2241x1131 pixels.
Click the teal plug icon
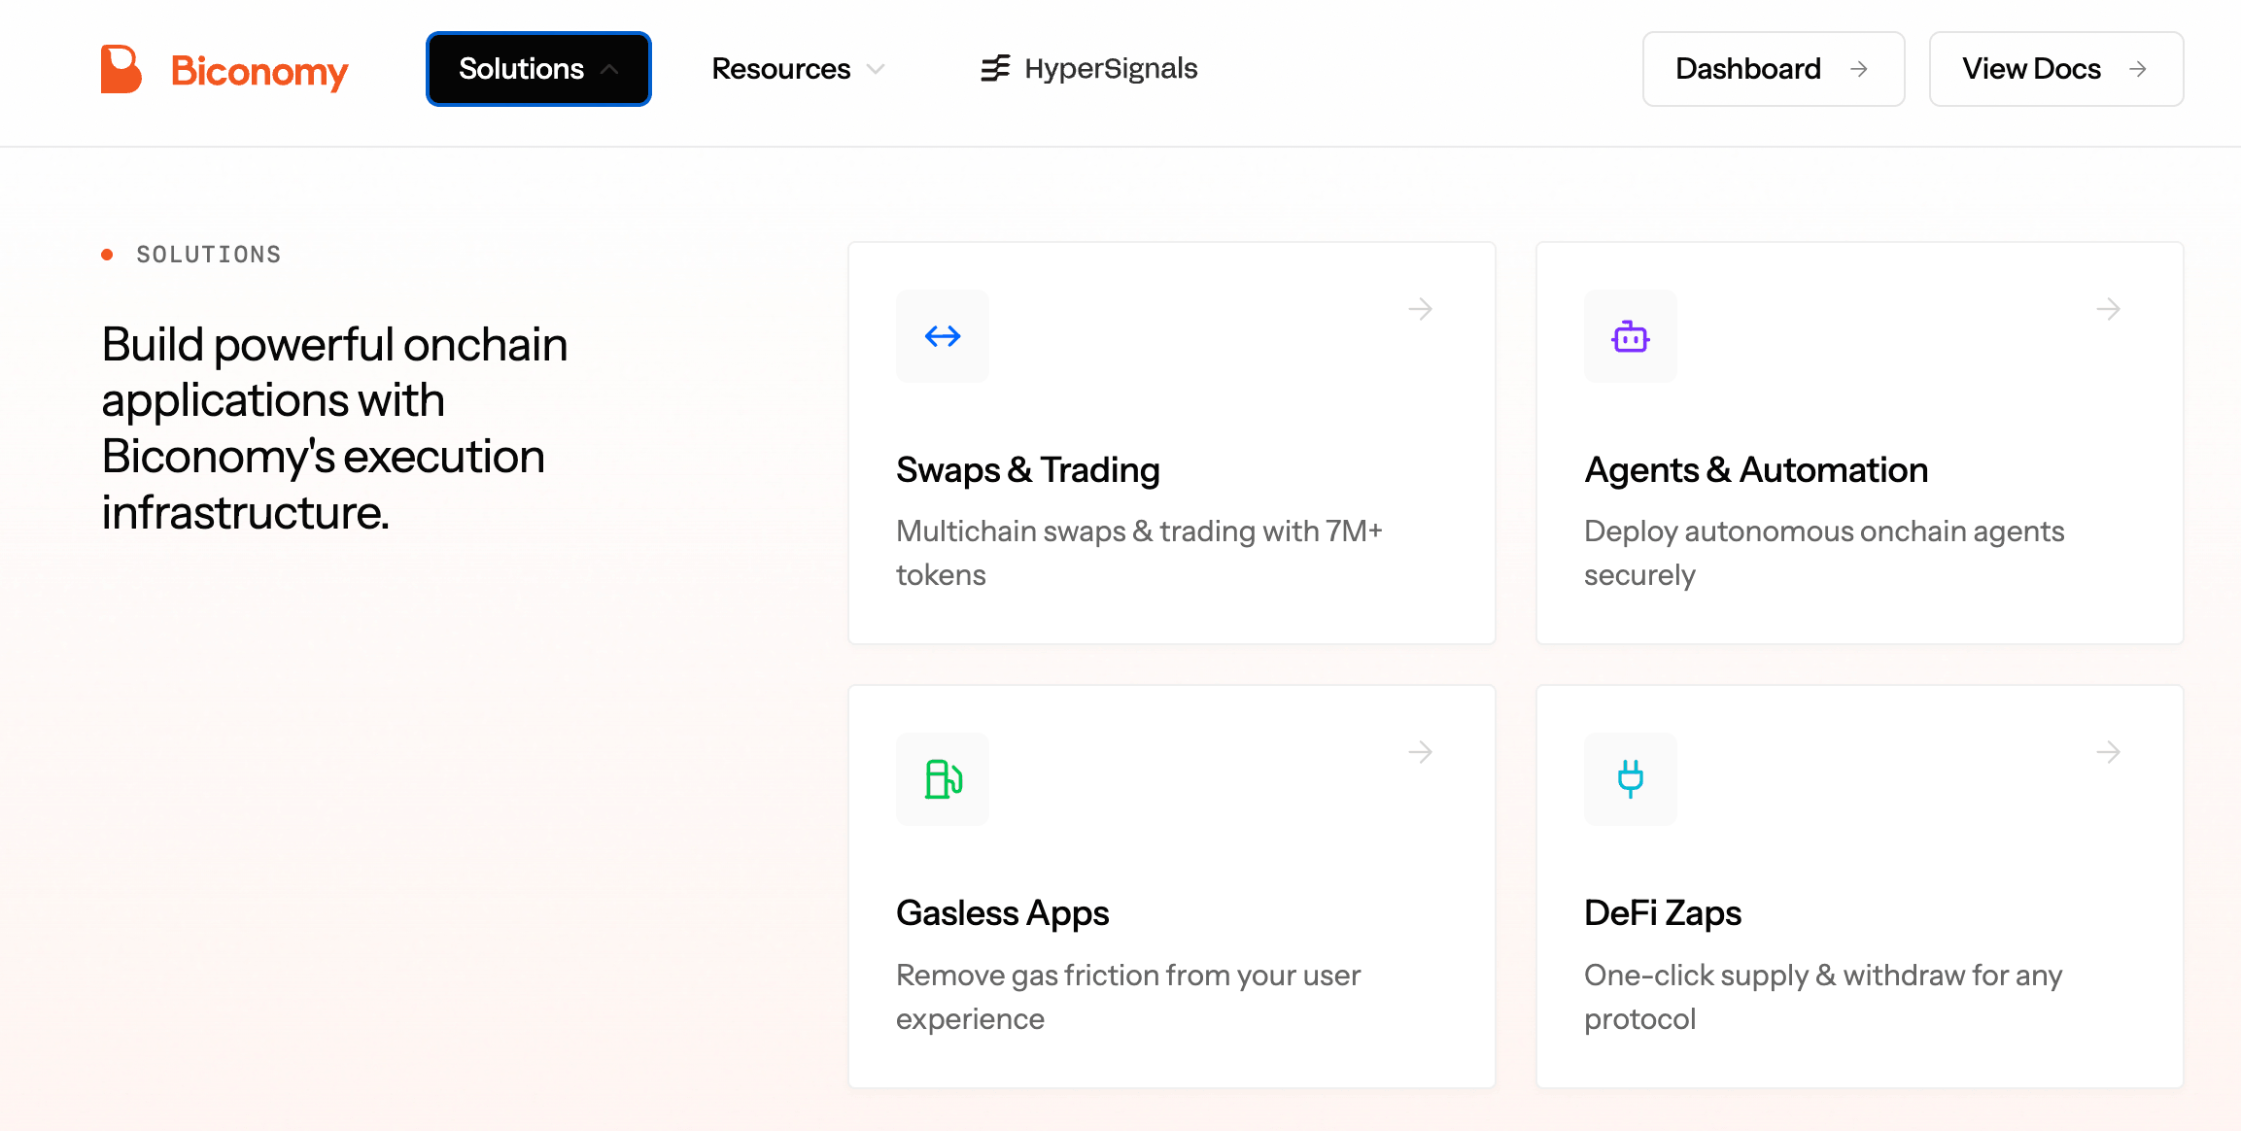click(x=1631, y=779)
